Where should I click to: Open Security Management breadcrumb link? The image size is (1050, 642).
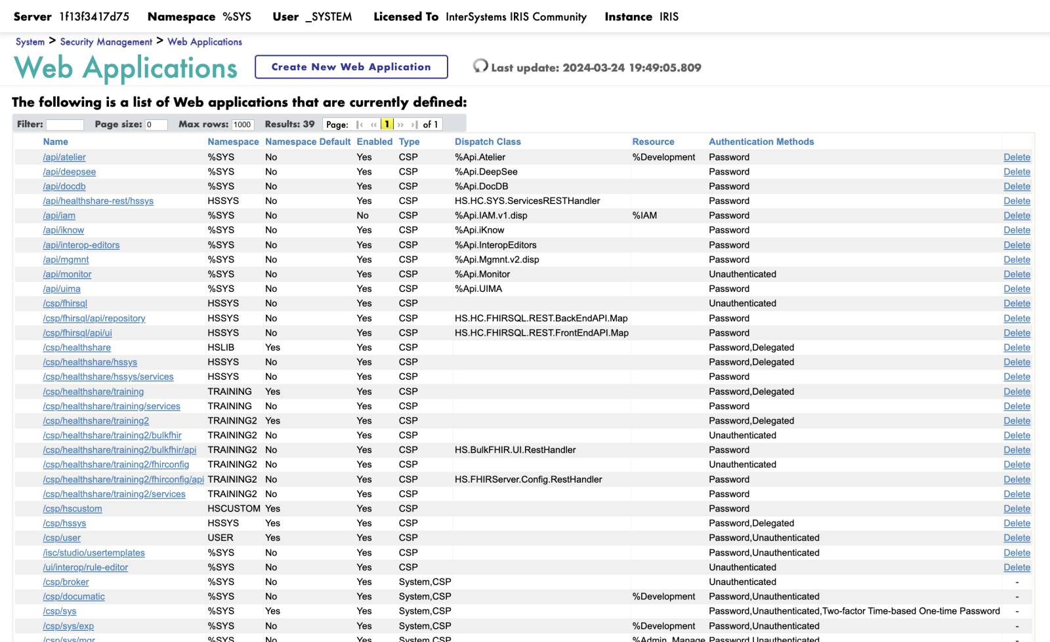coord(106,42)
